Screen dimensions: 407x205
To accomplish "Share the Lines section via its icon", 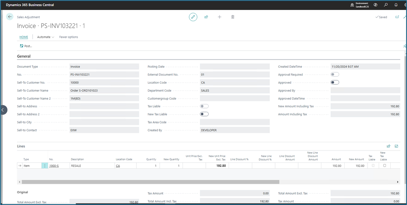I will point(389,146).
